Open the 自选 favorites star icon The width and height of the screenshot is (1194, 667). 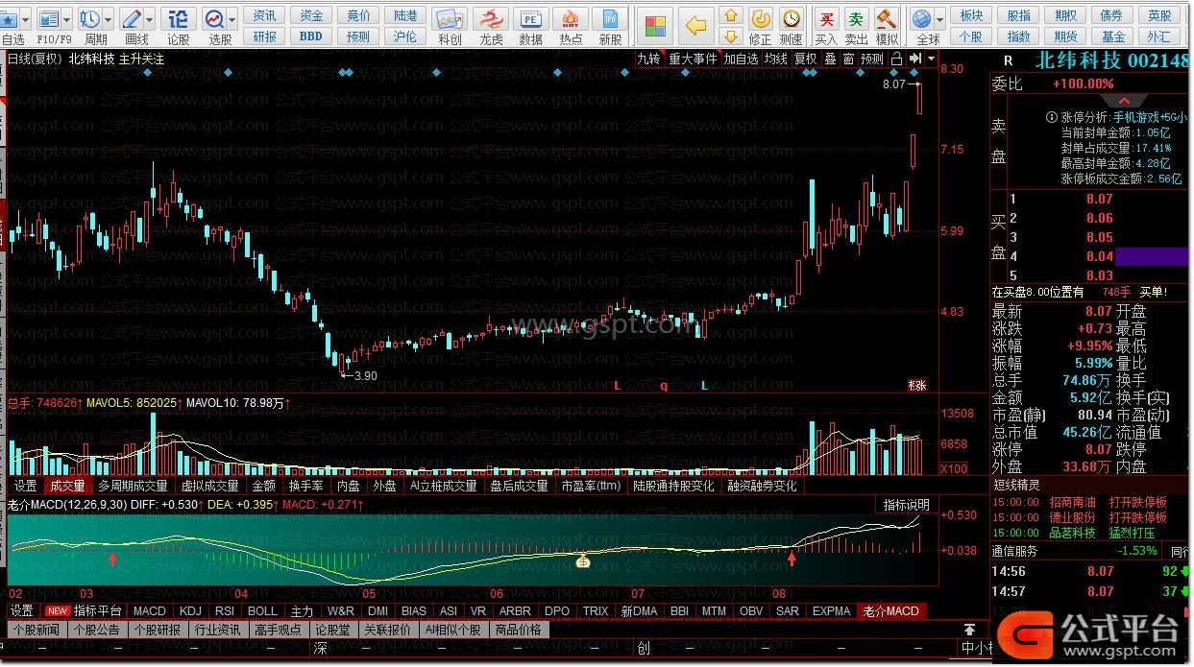(9, 18)
